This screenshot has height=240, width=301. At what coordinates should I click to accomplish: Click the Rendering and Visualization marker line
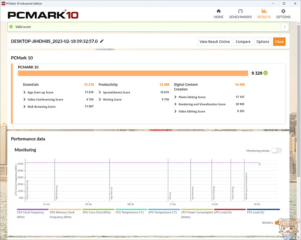click(x=244, y=180)
